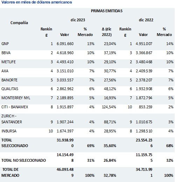Click the INBURSA row label
The height and width of the screenshot is (182, 175).
tap(9, 131)
